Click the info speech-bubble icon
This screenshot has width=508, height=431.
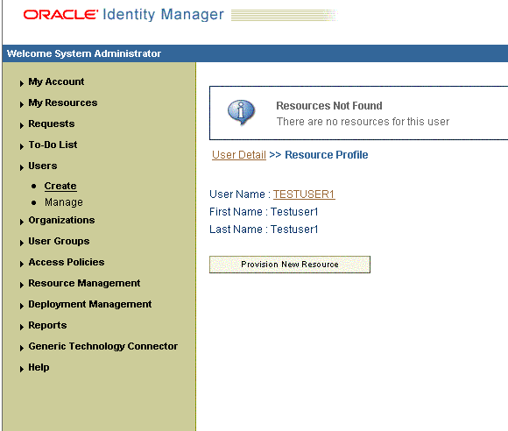coord(241,112)
